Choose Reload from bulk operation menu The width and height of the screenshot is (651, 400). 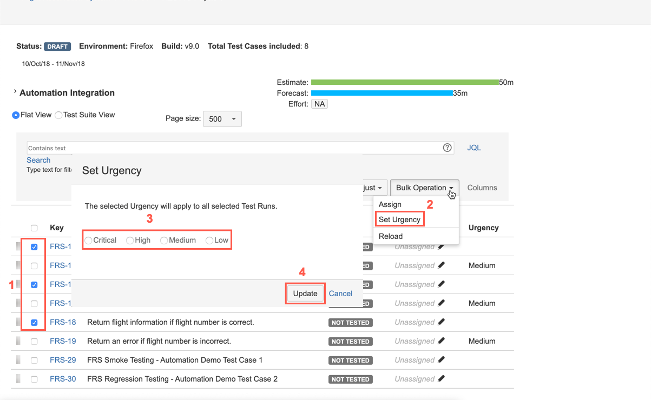391,236
